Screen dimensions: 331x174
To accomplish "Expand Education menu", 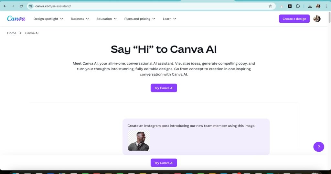I will tap(106, 19).
